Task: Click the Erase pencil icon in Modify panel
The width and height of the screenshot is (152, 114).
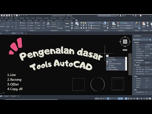Action: [44, 23]
